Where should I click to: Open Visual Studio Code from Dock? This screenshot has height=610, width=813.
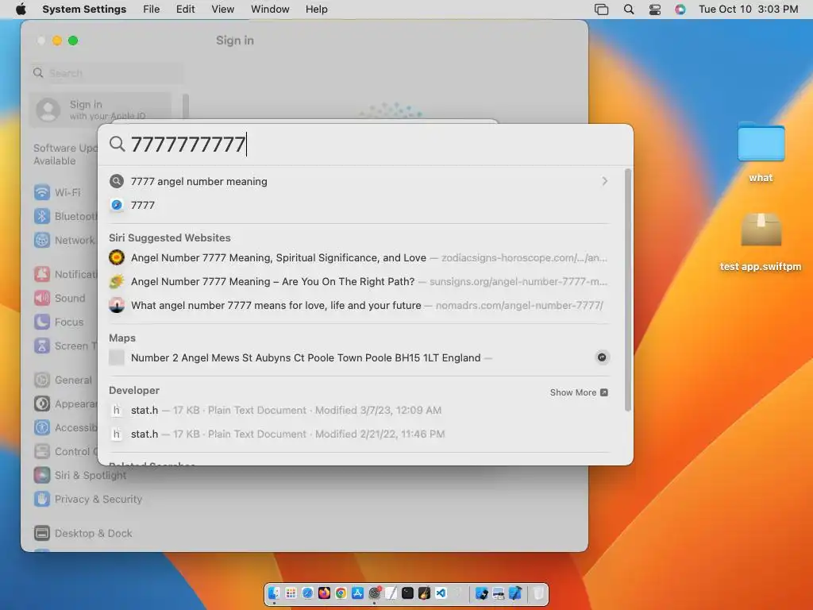click(441, 593)
